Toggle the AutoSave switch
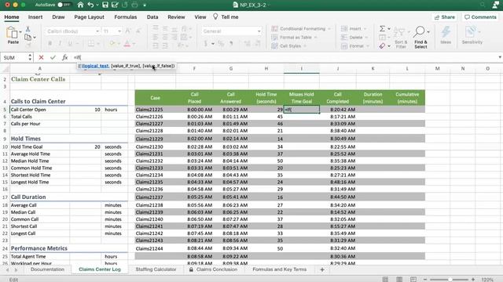The image size is (503, 282). tap(64, 5)
